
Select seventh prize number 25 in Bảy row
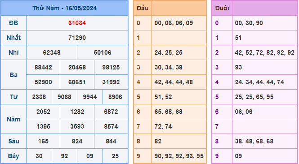tap(115, 156)
